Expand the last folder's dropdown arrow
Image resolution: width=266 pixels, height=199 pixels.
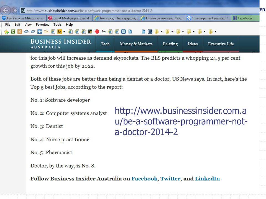pos(215,32)
